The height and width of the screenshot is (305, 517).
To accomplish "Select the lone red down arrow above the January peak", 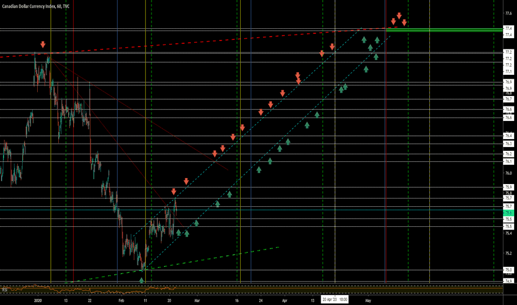I will click(x=43, y=44).
